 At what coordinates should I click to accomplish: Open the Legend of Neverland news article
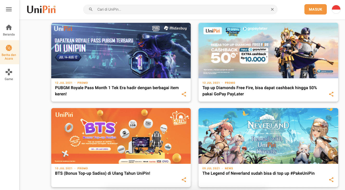[258, 173]
